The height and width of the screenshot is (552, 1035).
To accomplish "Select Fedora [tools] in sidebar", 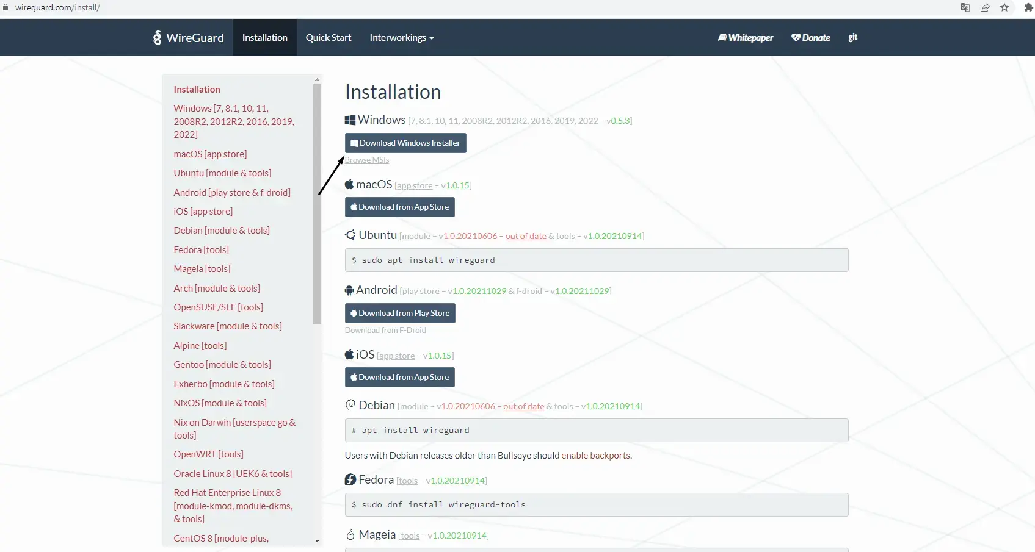I will pos(201,249).
